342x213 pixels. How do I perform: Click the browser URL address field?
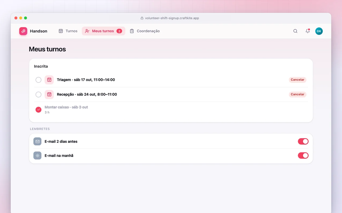[171, 18]
